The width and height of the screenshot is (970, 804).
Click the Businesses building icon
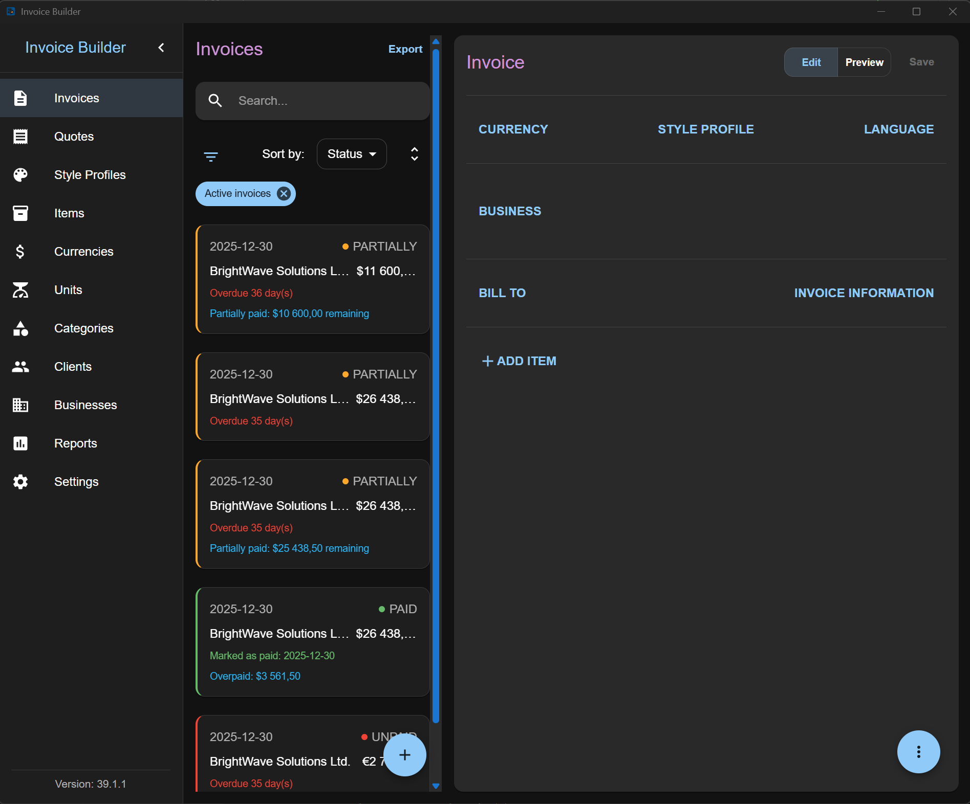(20, 405)
